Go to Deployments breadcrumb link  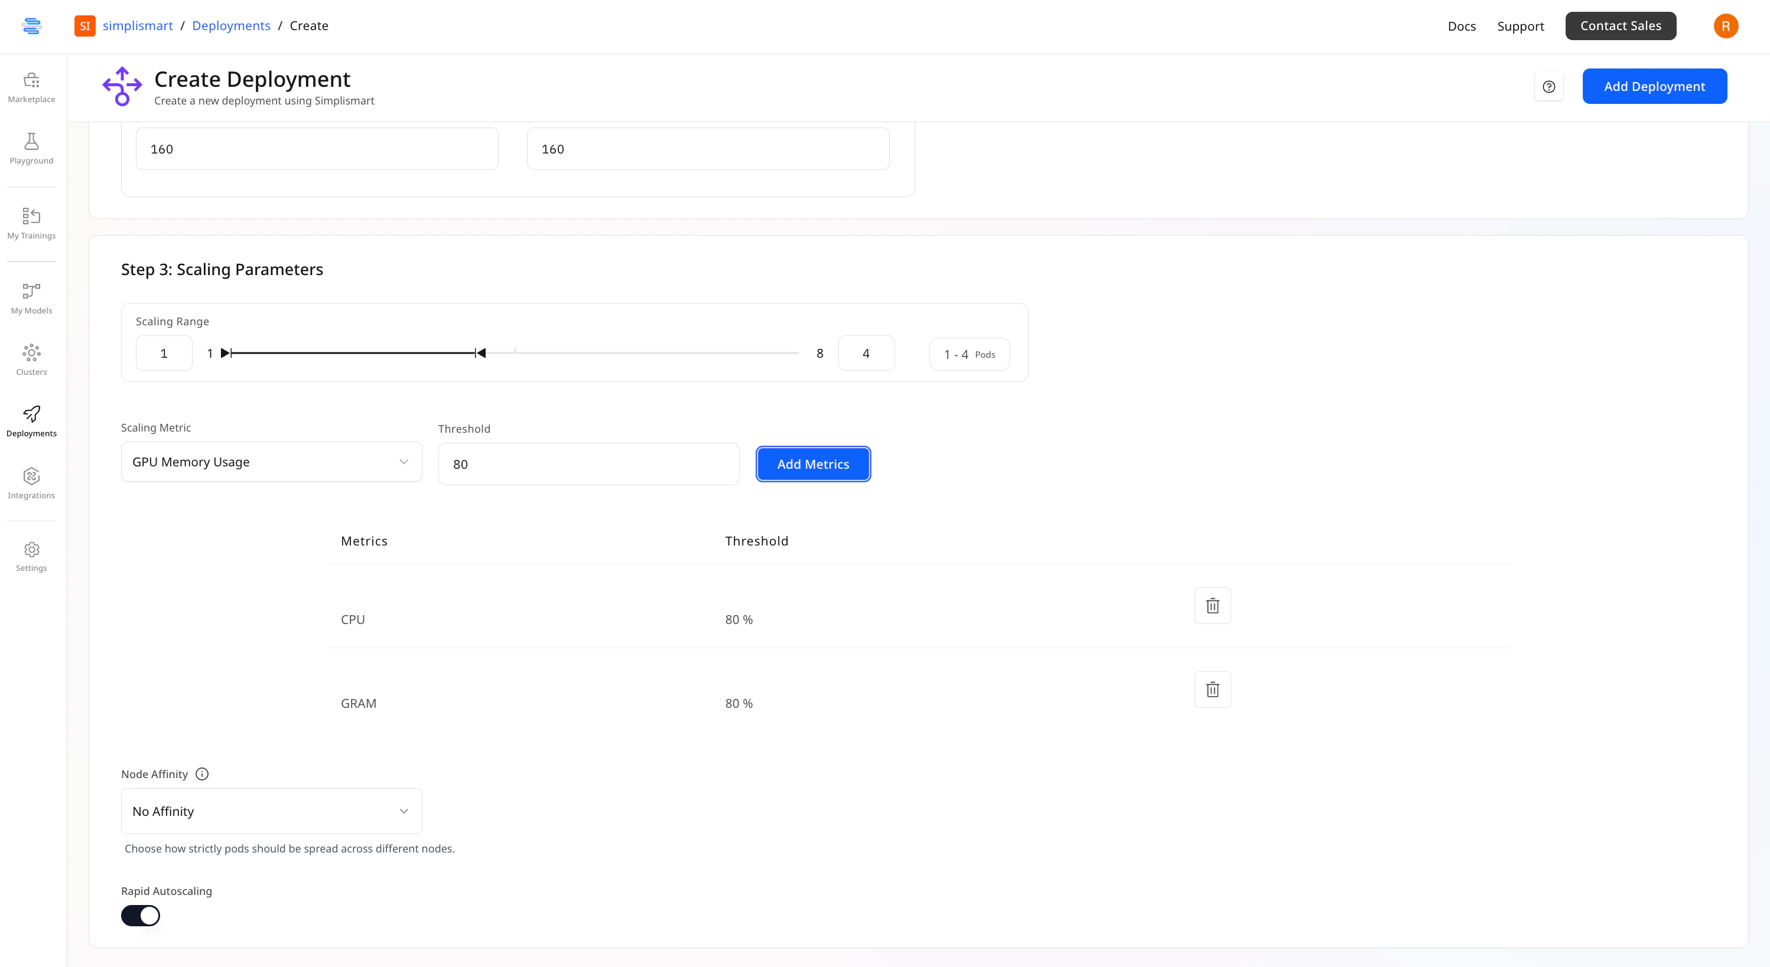(232, 25)
